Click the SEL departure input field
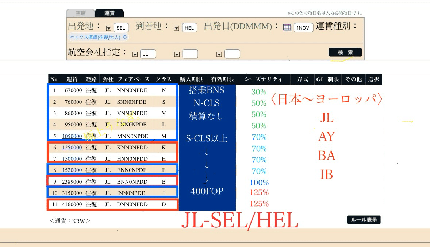 click(x=121, y=28)
